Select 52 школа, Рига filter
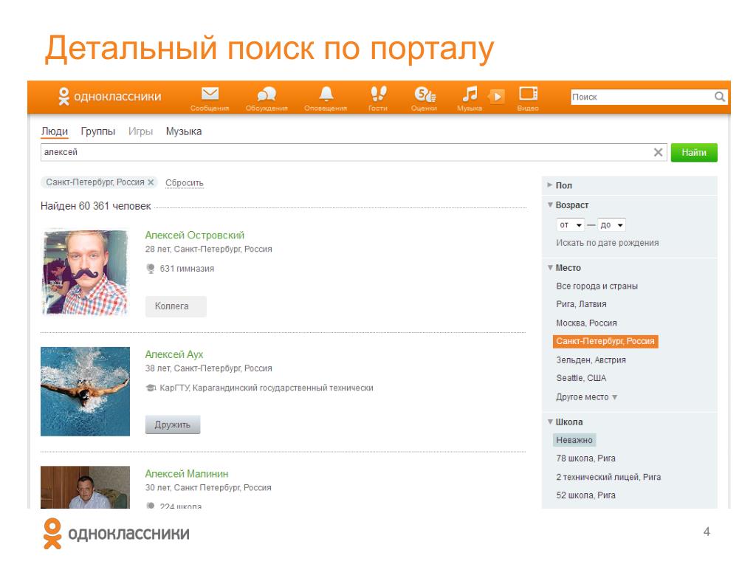The height and width of the screenshot is (567, 756). point(585,495)
